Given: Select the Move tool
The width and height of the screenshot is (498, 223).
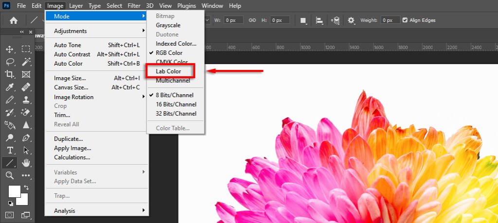Looking at the screenshot, I should 9,49.
